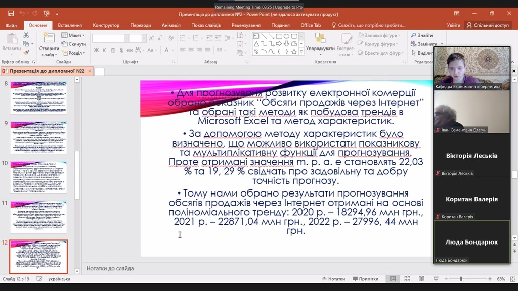Open Reading View from status bar
The height and width of the screenshot is (291, 518).
click(421, 279)
